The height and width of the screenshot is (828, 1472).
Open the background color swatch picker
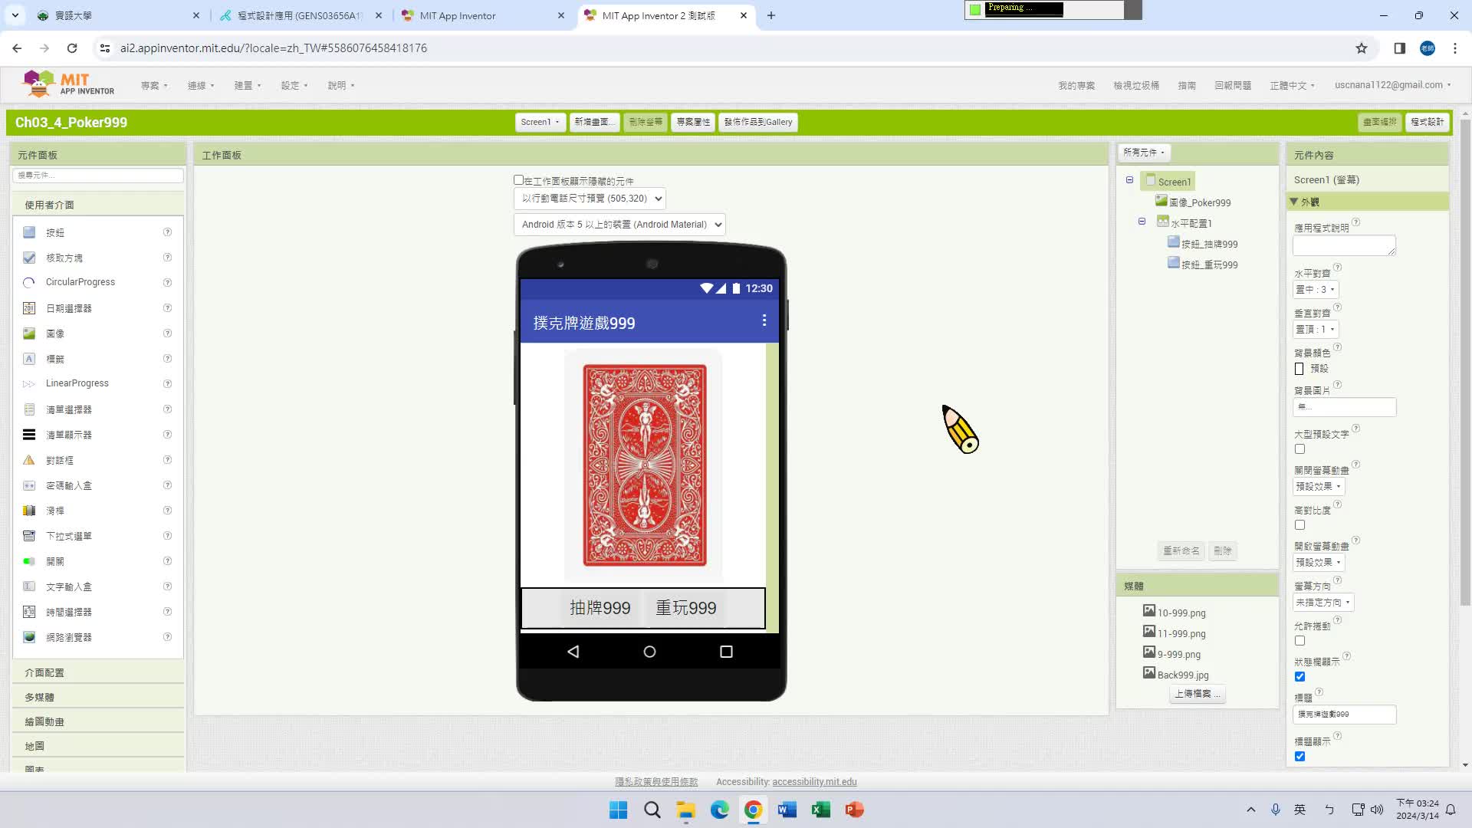tap(1299, 369)
